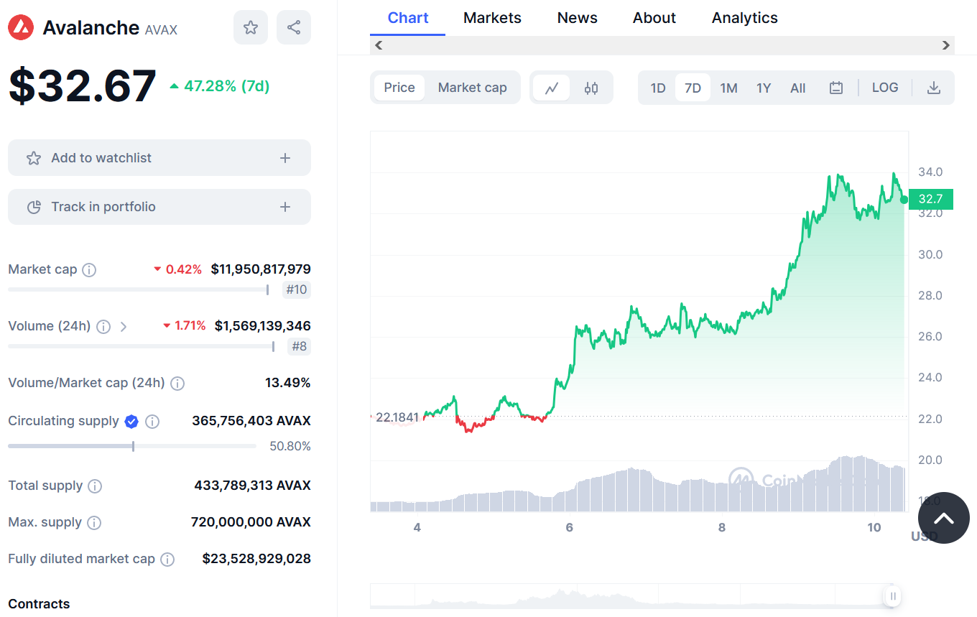Set chart range to 1Y
This screenshot has width=977, height=617.
tap(764, 88)
